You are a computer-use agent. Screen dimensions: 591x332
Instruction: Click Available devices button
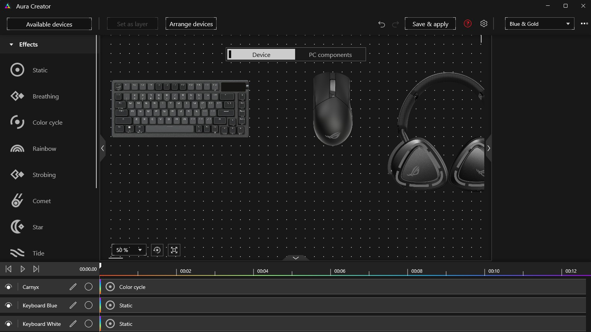[x=49, y=24]
